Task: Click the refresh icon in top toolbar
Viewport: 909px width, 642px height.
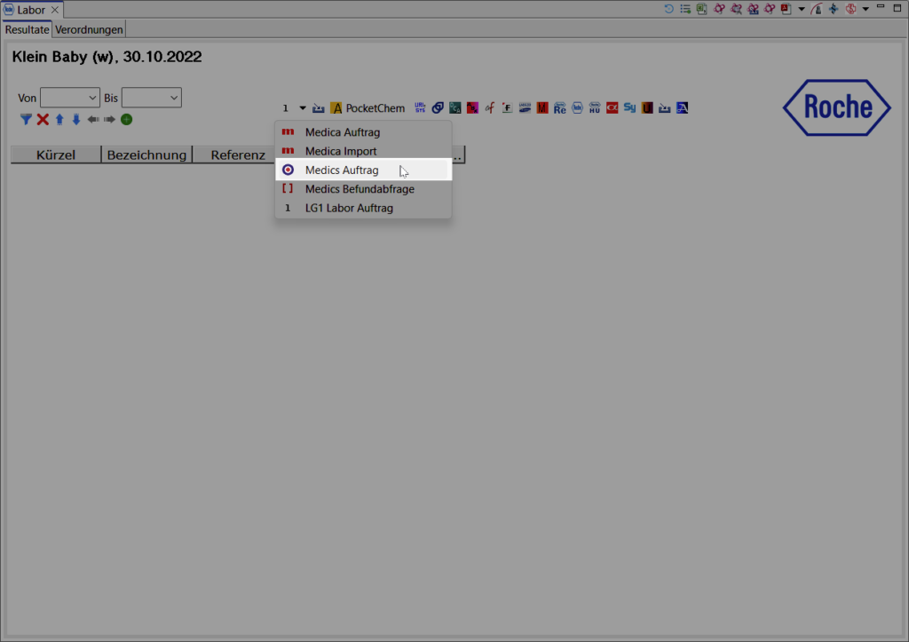Action: (x=668, y=9)
